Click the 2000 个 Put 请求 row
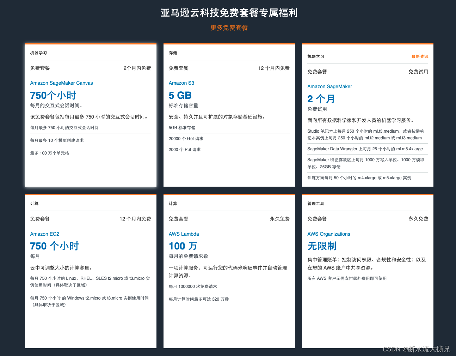 [x=229, y=150]
